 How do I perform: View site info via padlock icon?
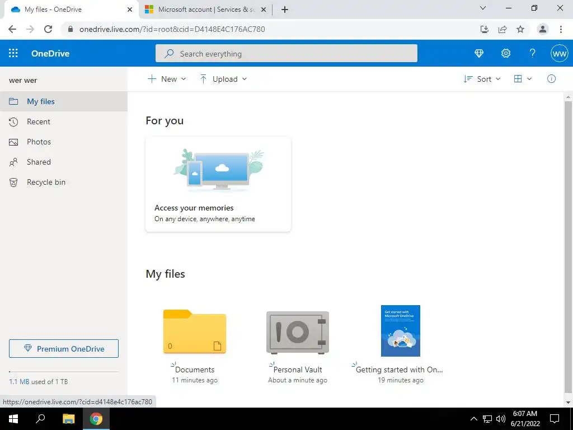[71, 29]
